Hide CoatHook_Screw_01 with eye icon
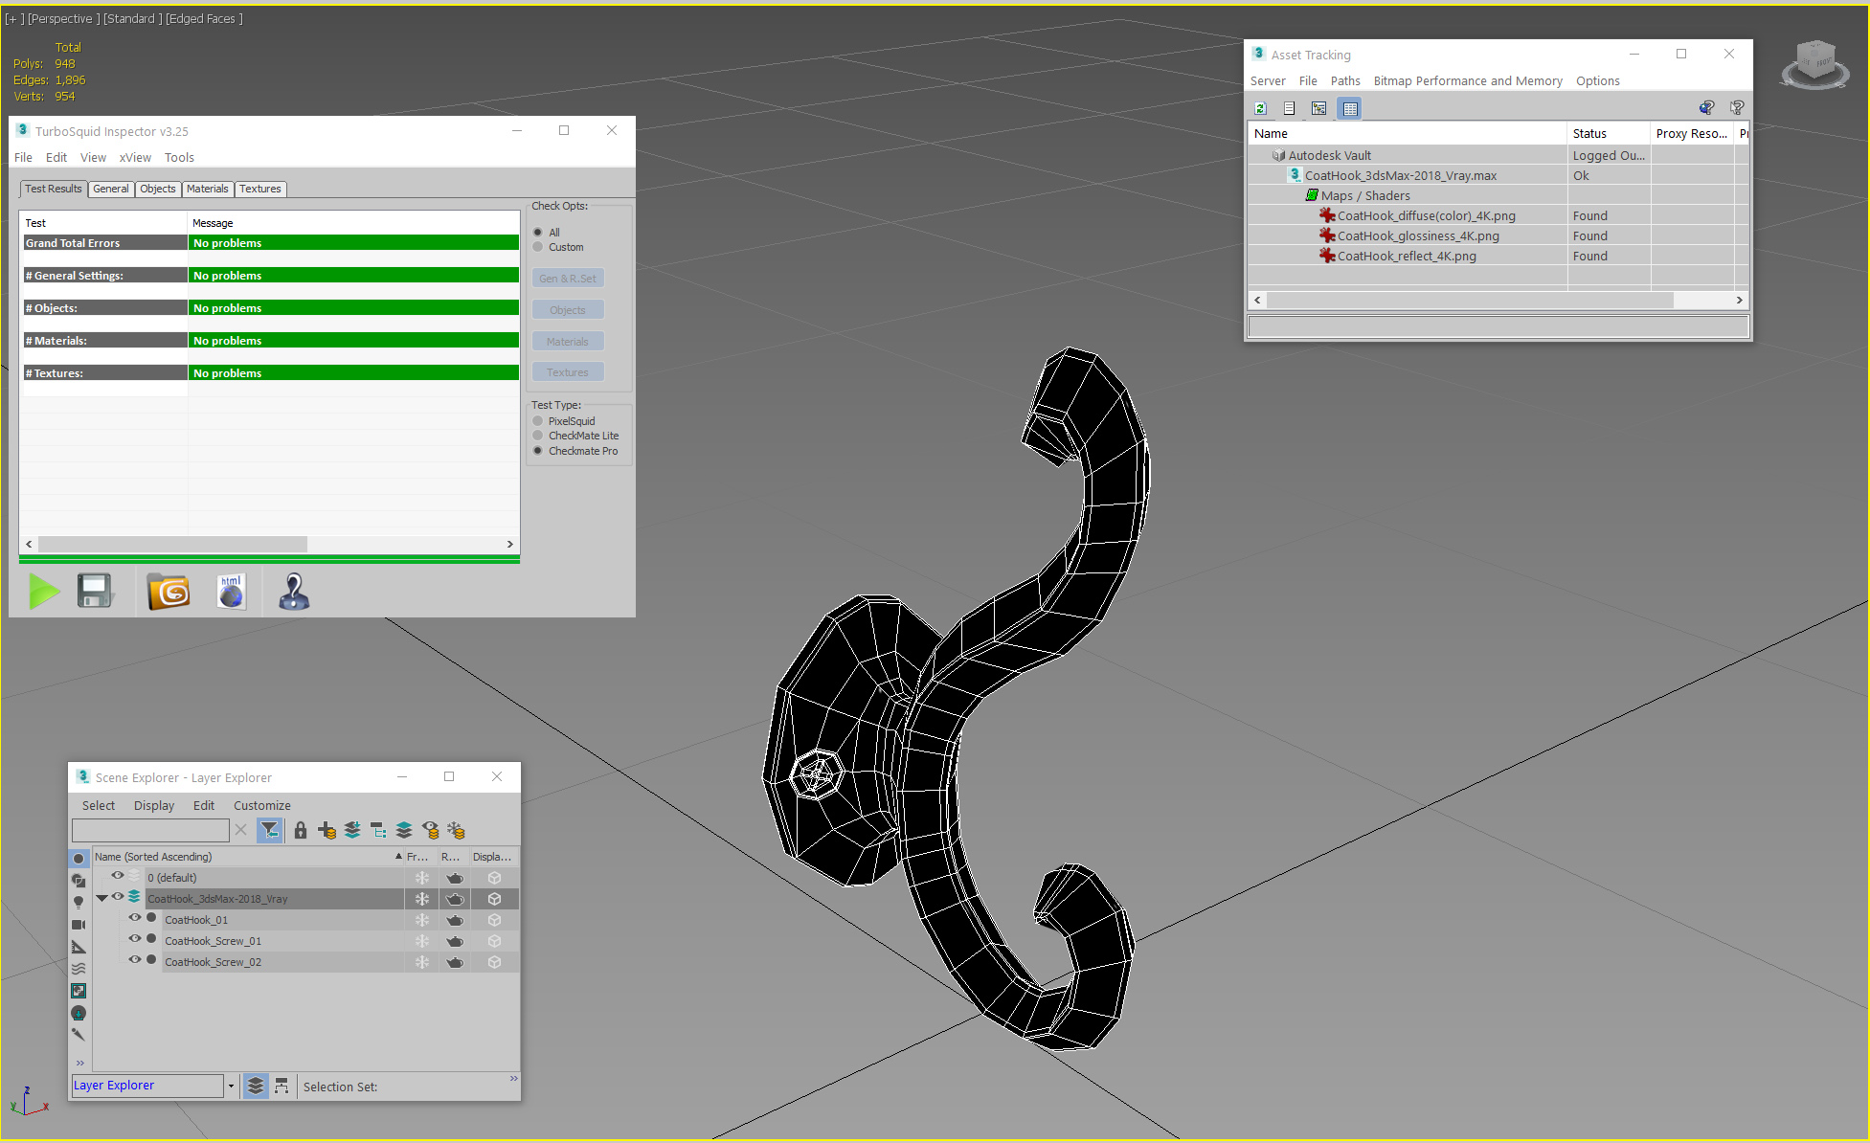Screen dimensions: 1870x1143 click(135, 940)
